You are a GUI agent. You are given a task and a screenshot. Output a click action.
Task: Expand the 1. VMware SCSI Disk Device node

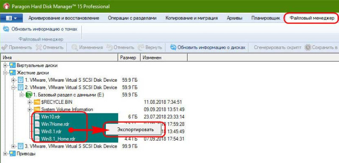(x=14, y=80)
